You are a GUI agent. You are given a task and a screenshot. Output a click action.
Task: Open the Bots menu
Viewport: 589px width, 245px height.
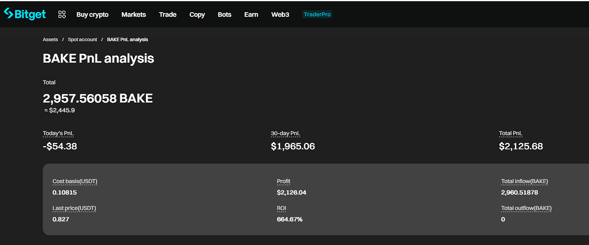(225, 15)
